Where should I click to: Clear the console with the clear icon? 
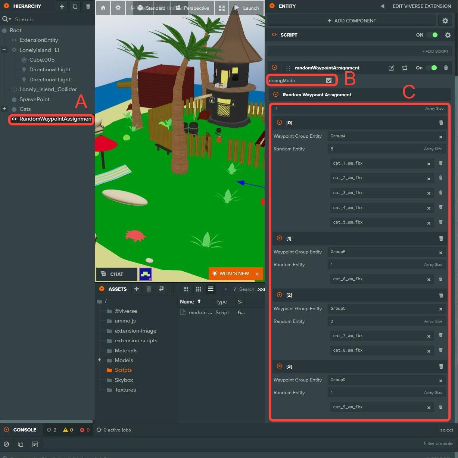point(6,444)
